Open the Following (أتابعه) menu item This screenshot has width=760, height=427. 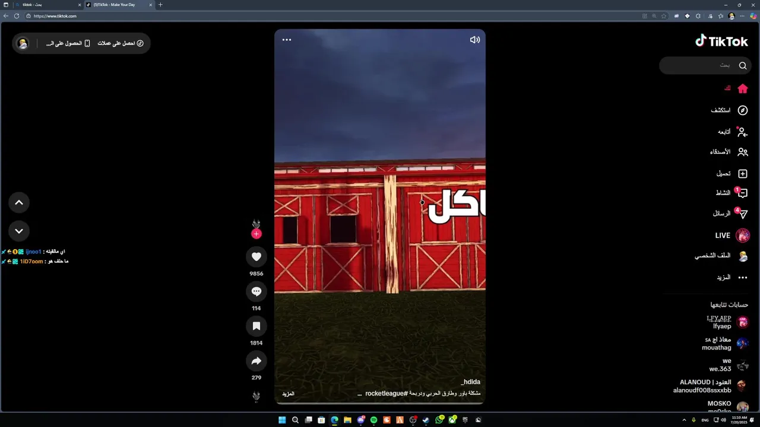click(x=733, y=132)
